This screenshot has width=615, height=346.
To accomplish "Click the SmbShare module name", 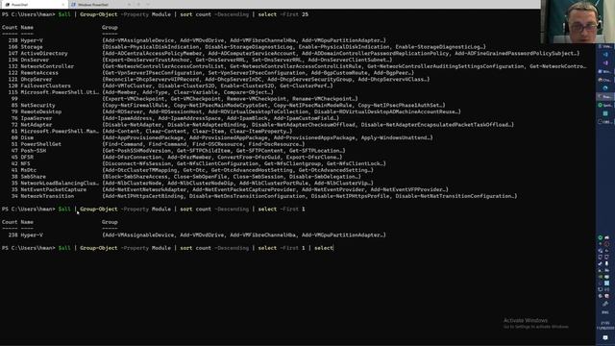I will [34, 177].
